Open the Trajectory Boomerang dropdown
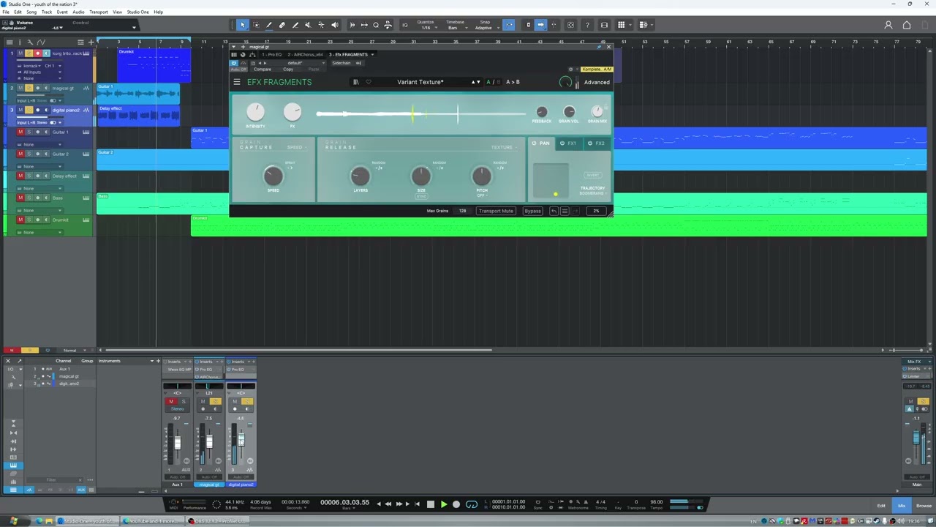Viewport: 936px width, 527px height. click(x=592, y=193)
